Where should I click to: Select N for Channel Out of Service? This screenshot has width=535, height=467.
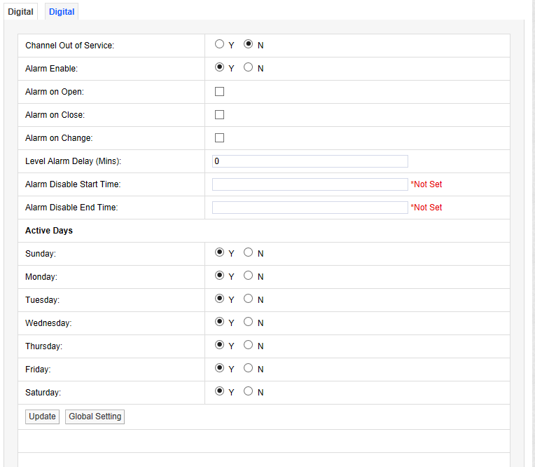248,44
